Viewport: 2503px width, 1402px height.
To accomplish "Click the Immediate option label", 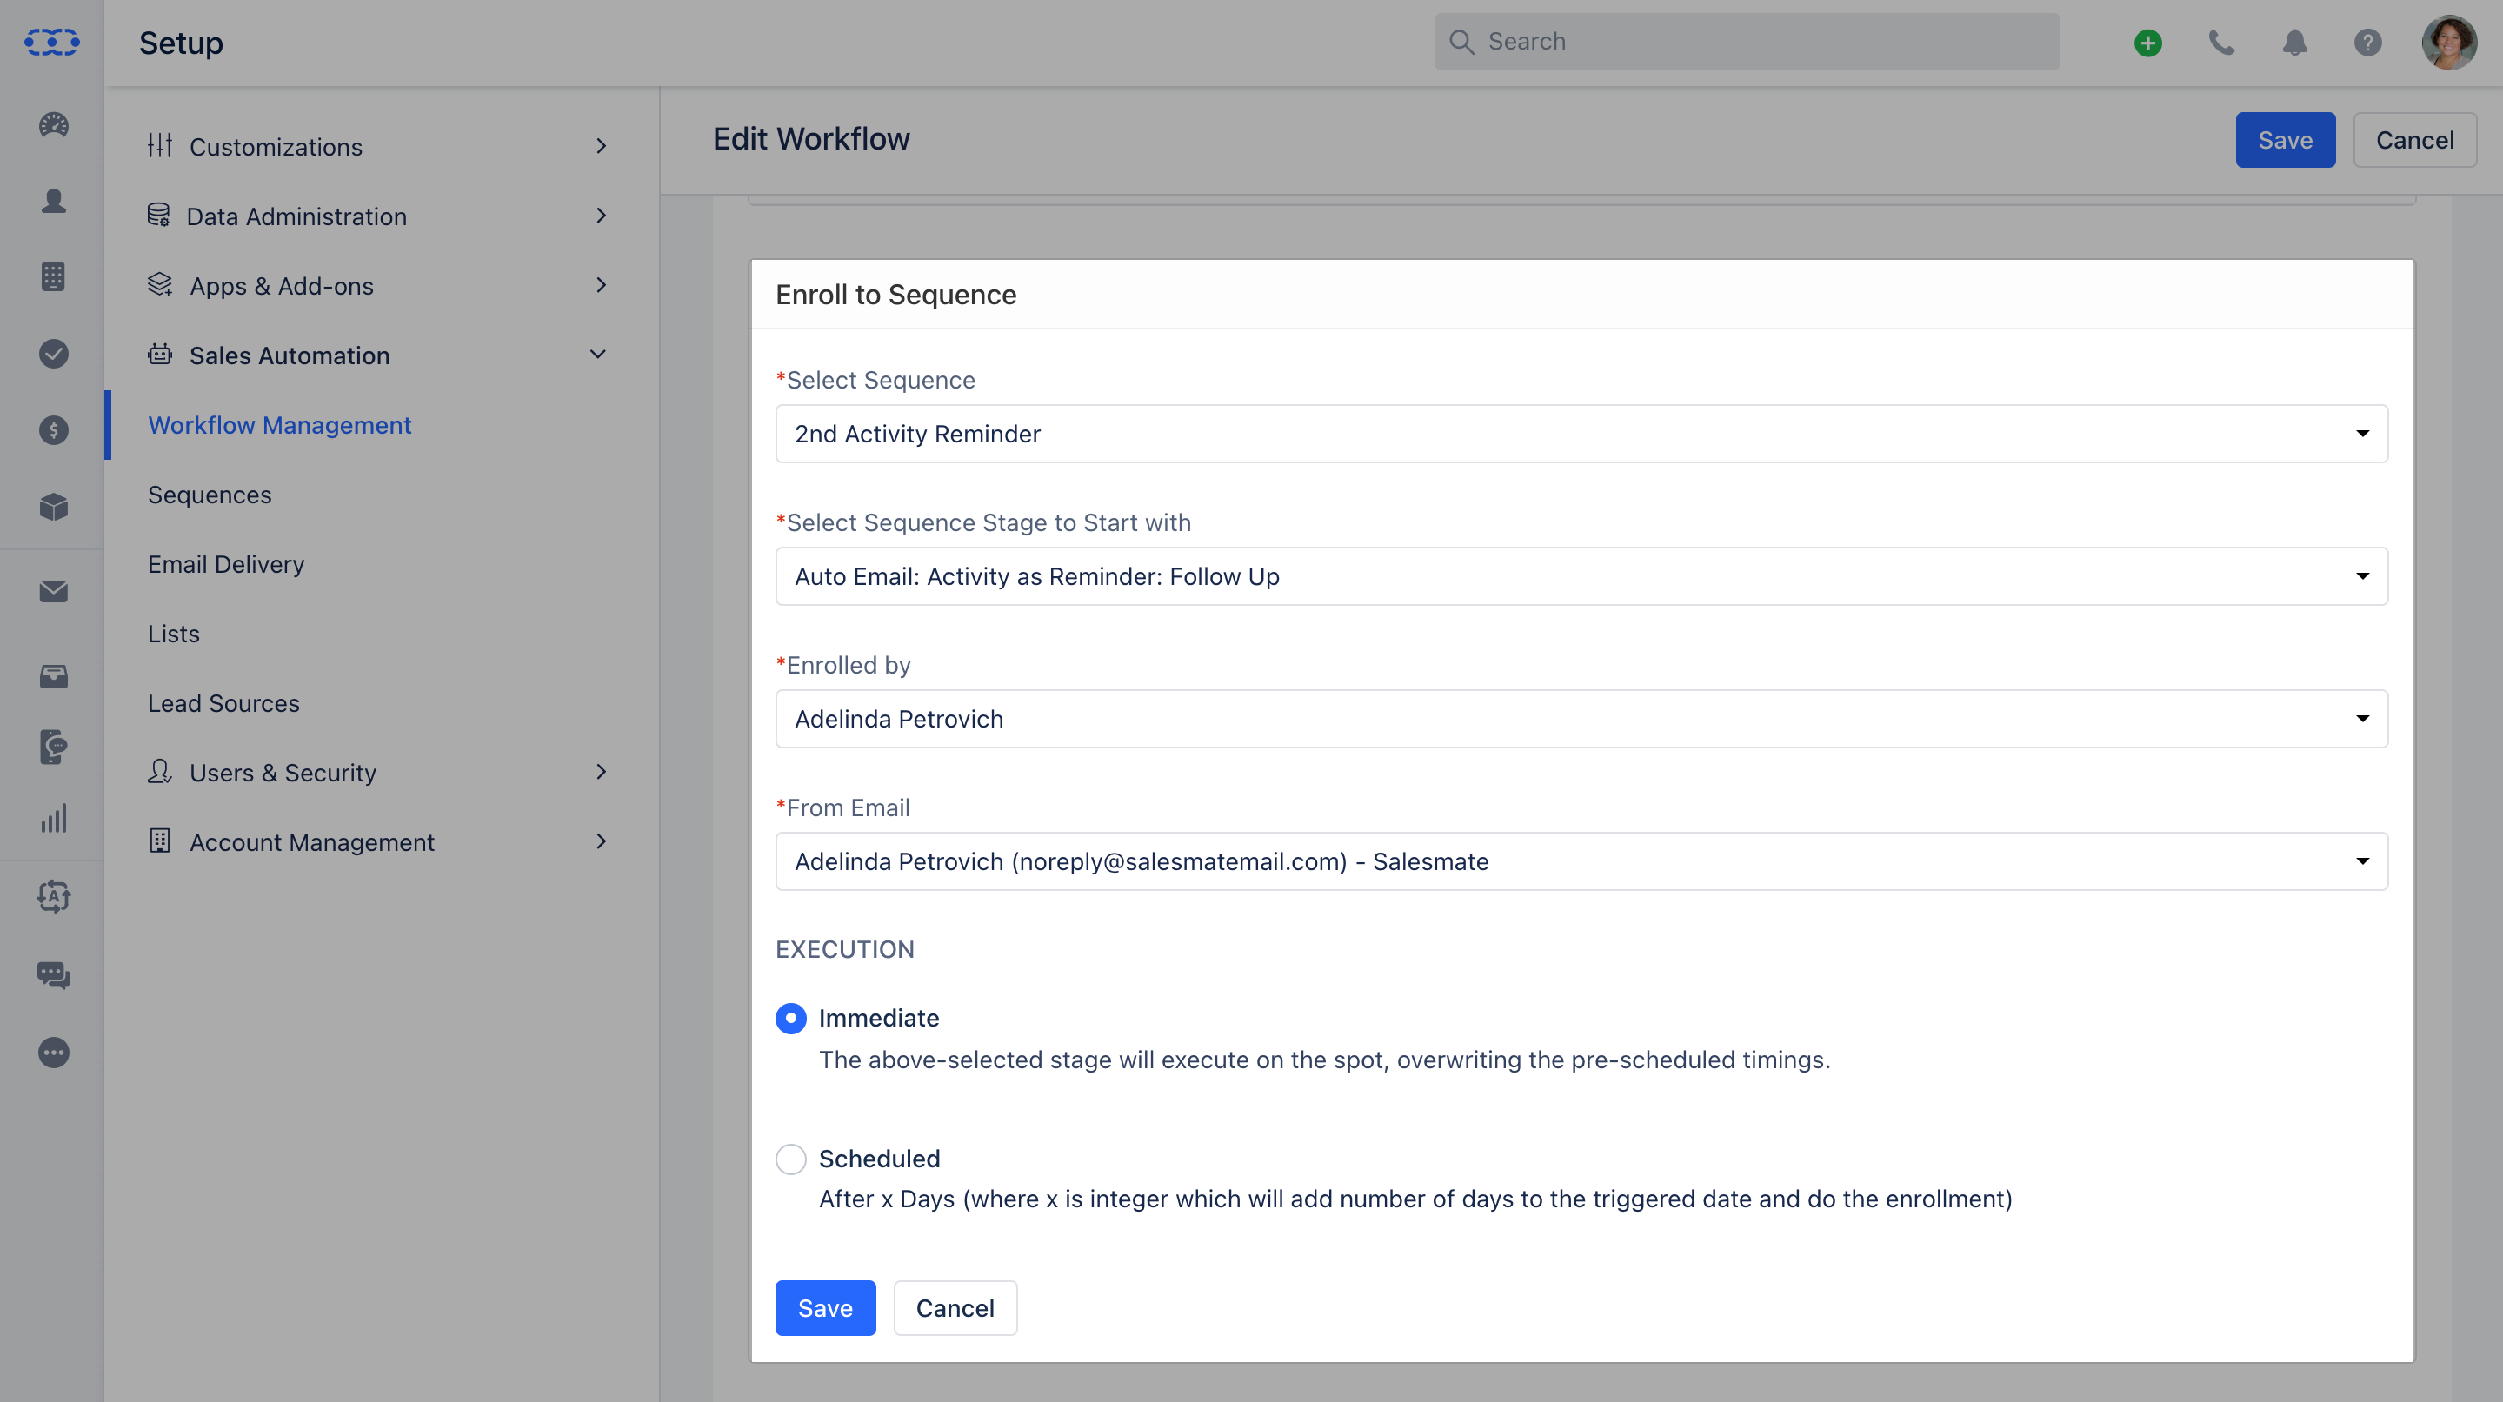I will click(878, 1017).
